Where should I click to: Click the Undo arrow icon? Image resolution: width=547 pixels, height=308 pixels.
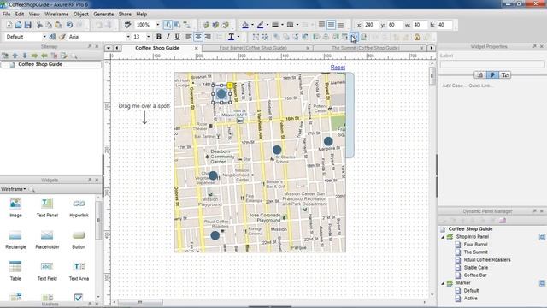coord(69,25)
